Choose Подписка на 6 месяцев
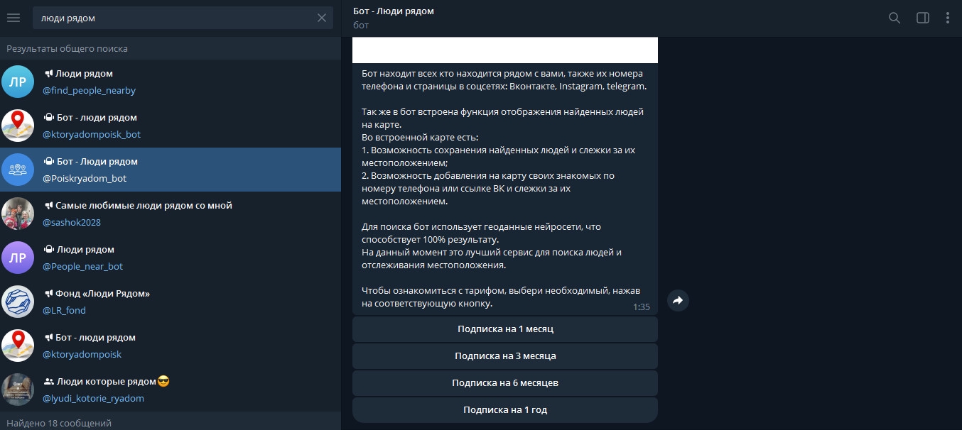The image size is (962, 430). 505,383
